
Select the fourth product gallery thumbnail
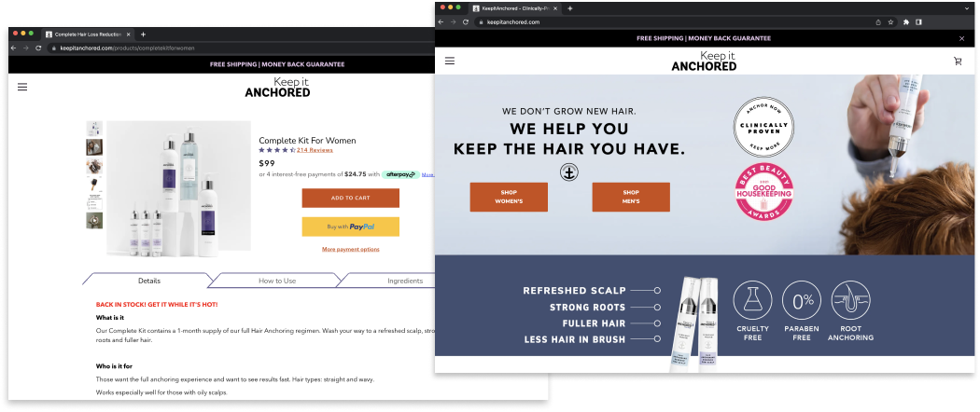[x=94, y=184]
